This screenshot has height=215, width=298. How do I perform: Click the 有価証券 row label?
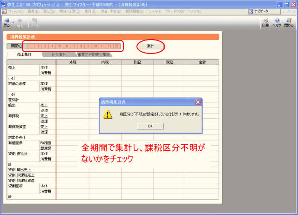tap(15, 143)
